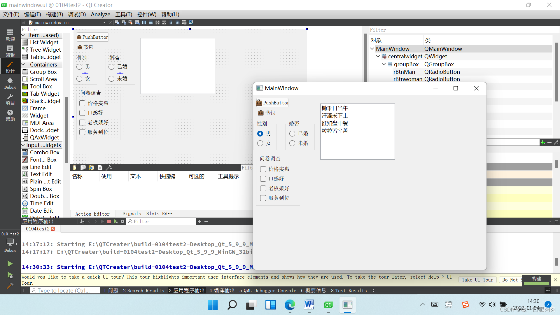Image resolution: width=560 pixels, height=315 pixels.
Task: Select the Lay Out Vertically toolbar icon
Action: [x=151, y=22]
